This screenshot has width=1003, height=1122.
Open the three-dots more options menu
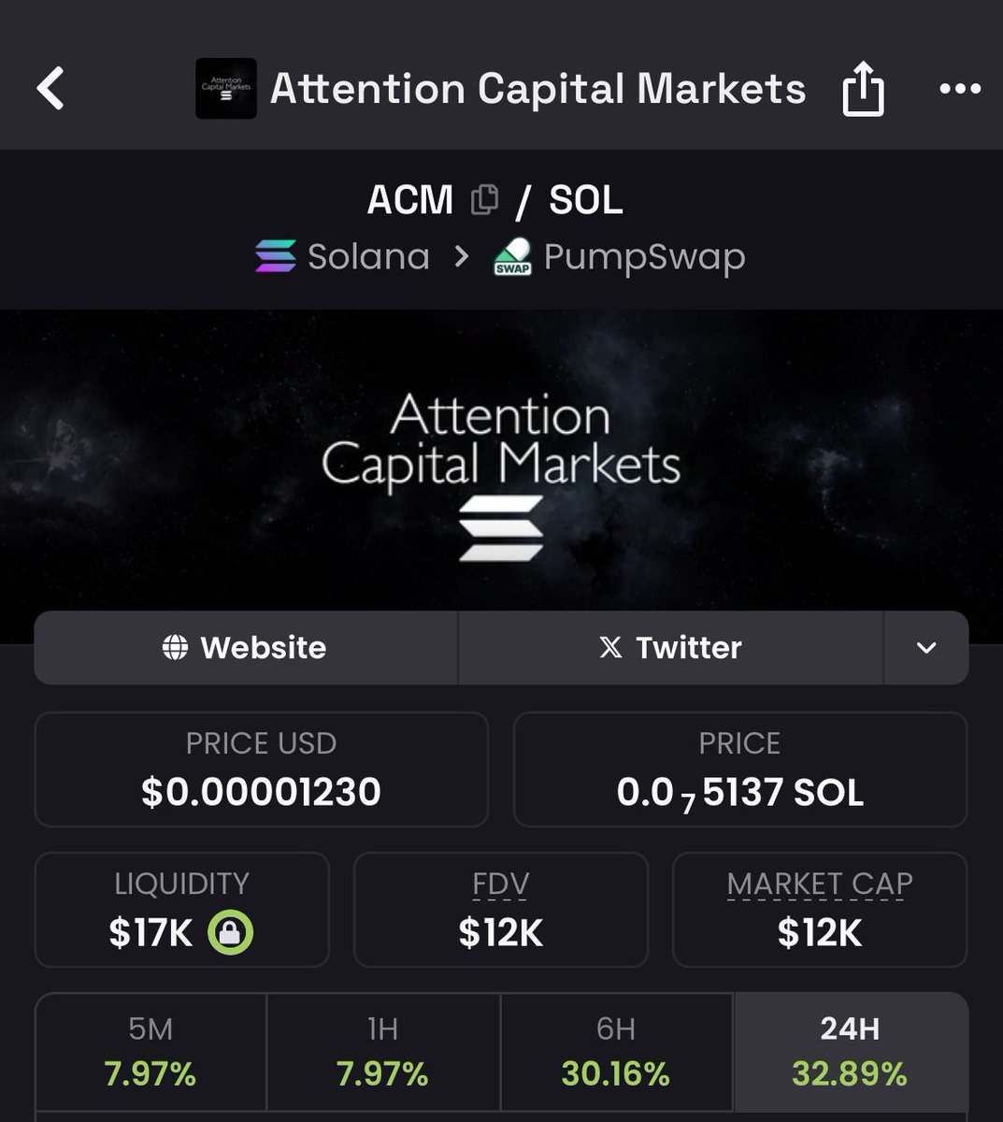click(960, 89)
